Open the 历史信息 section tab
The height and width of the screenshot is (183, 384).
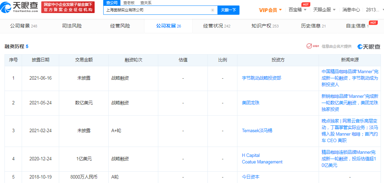[x=313, y=26]
